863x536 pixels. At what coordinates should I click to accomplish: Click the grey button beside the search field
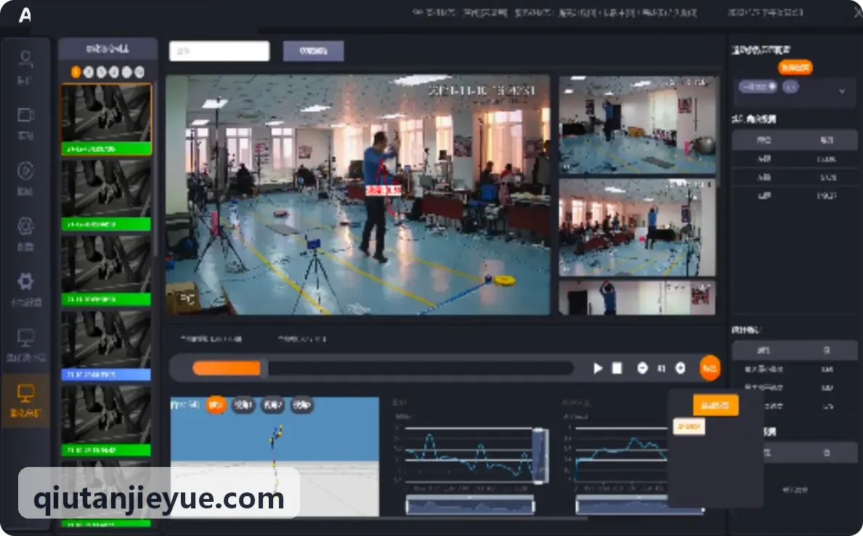point(314,51)
